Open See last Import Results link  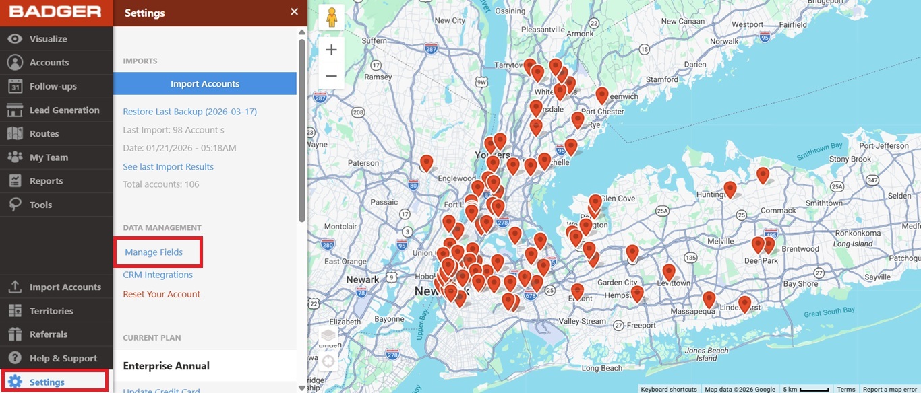pos(168,167)
